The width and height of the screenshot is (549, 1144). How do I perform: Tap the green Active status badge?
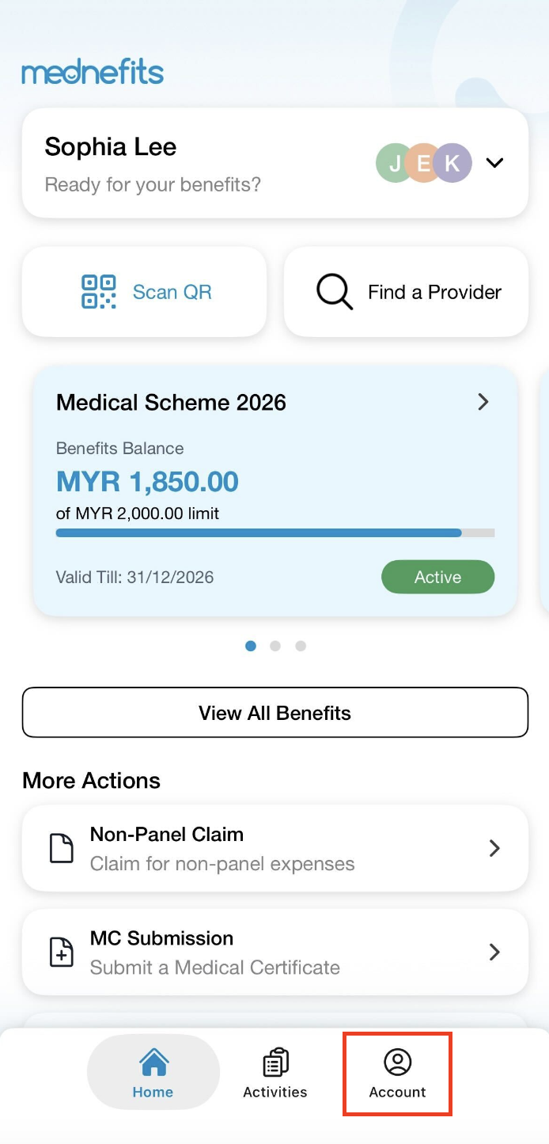(437, 577)
